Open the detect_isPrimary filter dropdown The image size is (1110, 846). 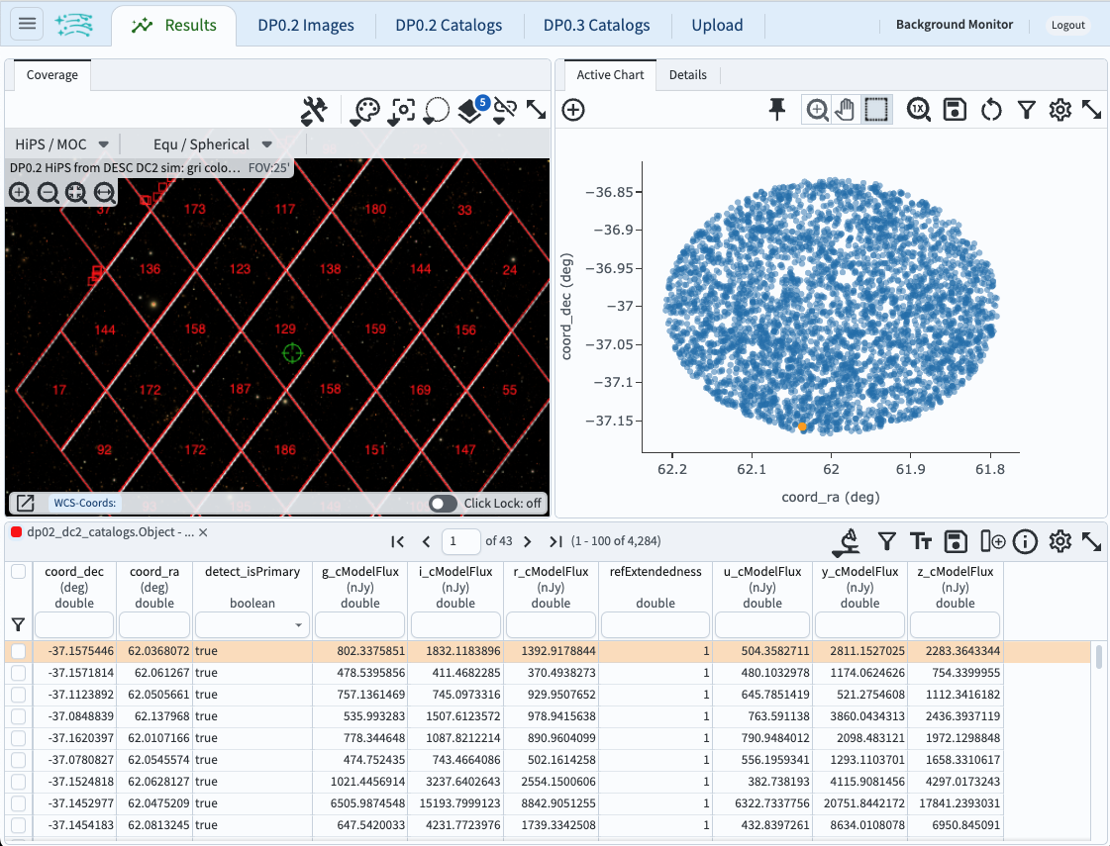coord(252,625)
